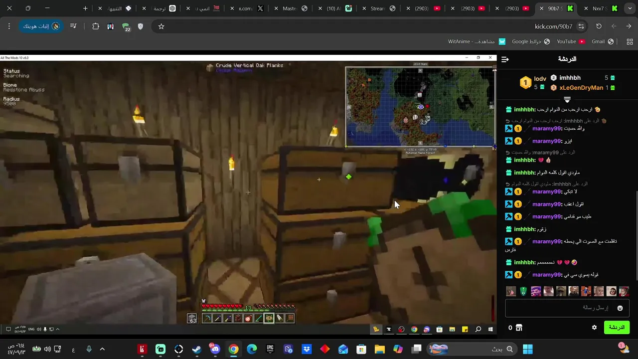Switch to the Nxv7 Kick tab
This screenshot has height=359, width=638.
coord(601,8)
